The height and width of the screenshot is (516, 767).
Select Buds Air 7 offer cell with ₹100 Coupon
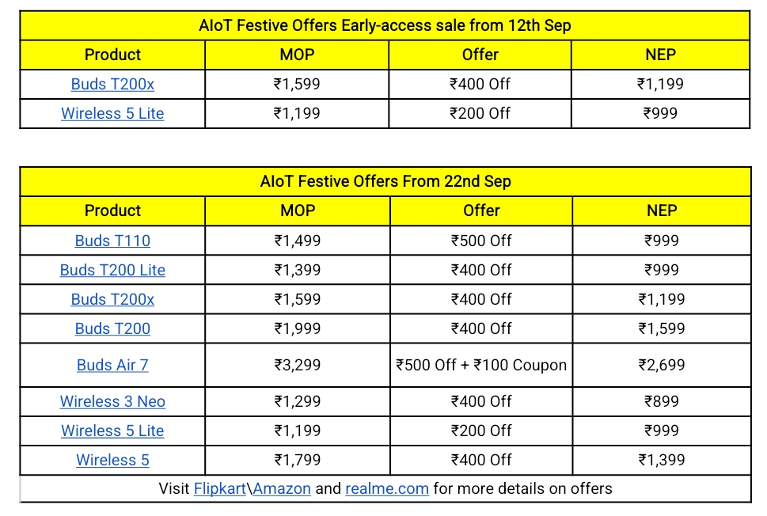[x=481, y=365]
